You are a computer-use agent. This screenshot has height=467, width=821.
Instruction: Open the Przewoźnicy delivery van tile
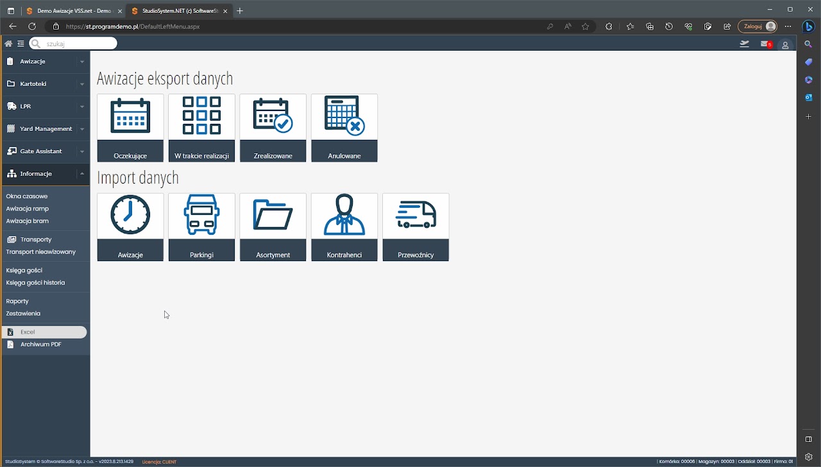[x=416, y=226]
